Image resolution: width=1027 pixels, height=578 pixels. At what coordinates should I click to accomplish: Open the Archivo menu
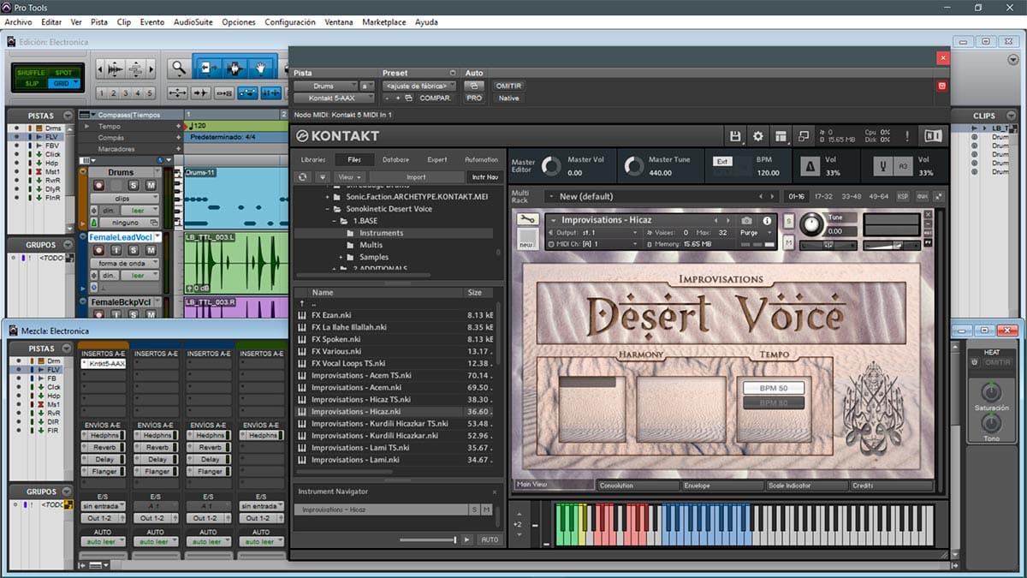coord(18,22)
